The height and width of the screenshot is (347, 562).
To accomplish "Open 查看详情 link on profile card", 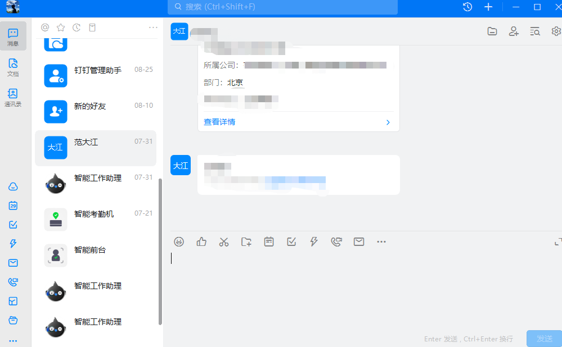I will tap(219, 122).
